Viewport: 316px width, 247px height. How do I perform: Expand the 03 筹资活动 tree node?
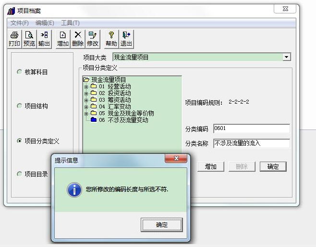86,100
